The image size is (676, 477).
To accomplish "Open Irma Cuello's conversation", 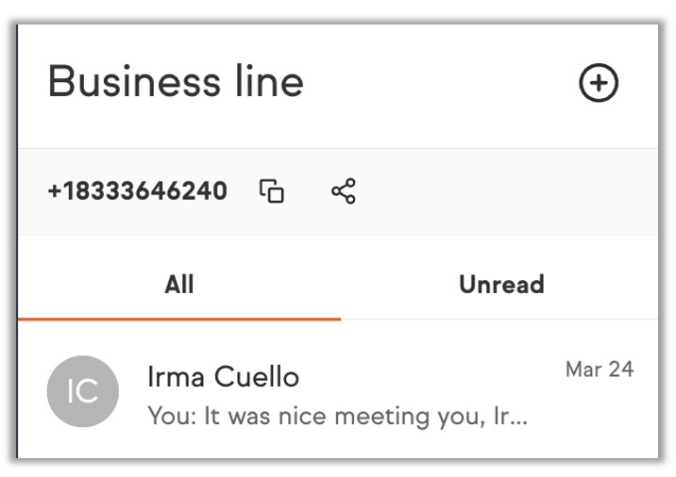I will pyautogui.click(x=340, y=391).
